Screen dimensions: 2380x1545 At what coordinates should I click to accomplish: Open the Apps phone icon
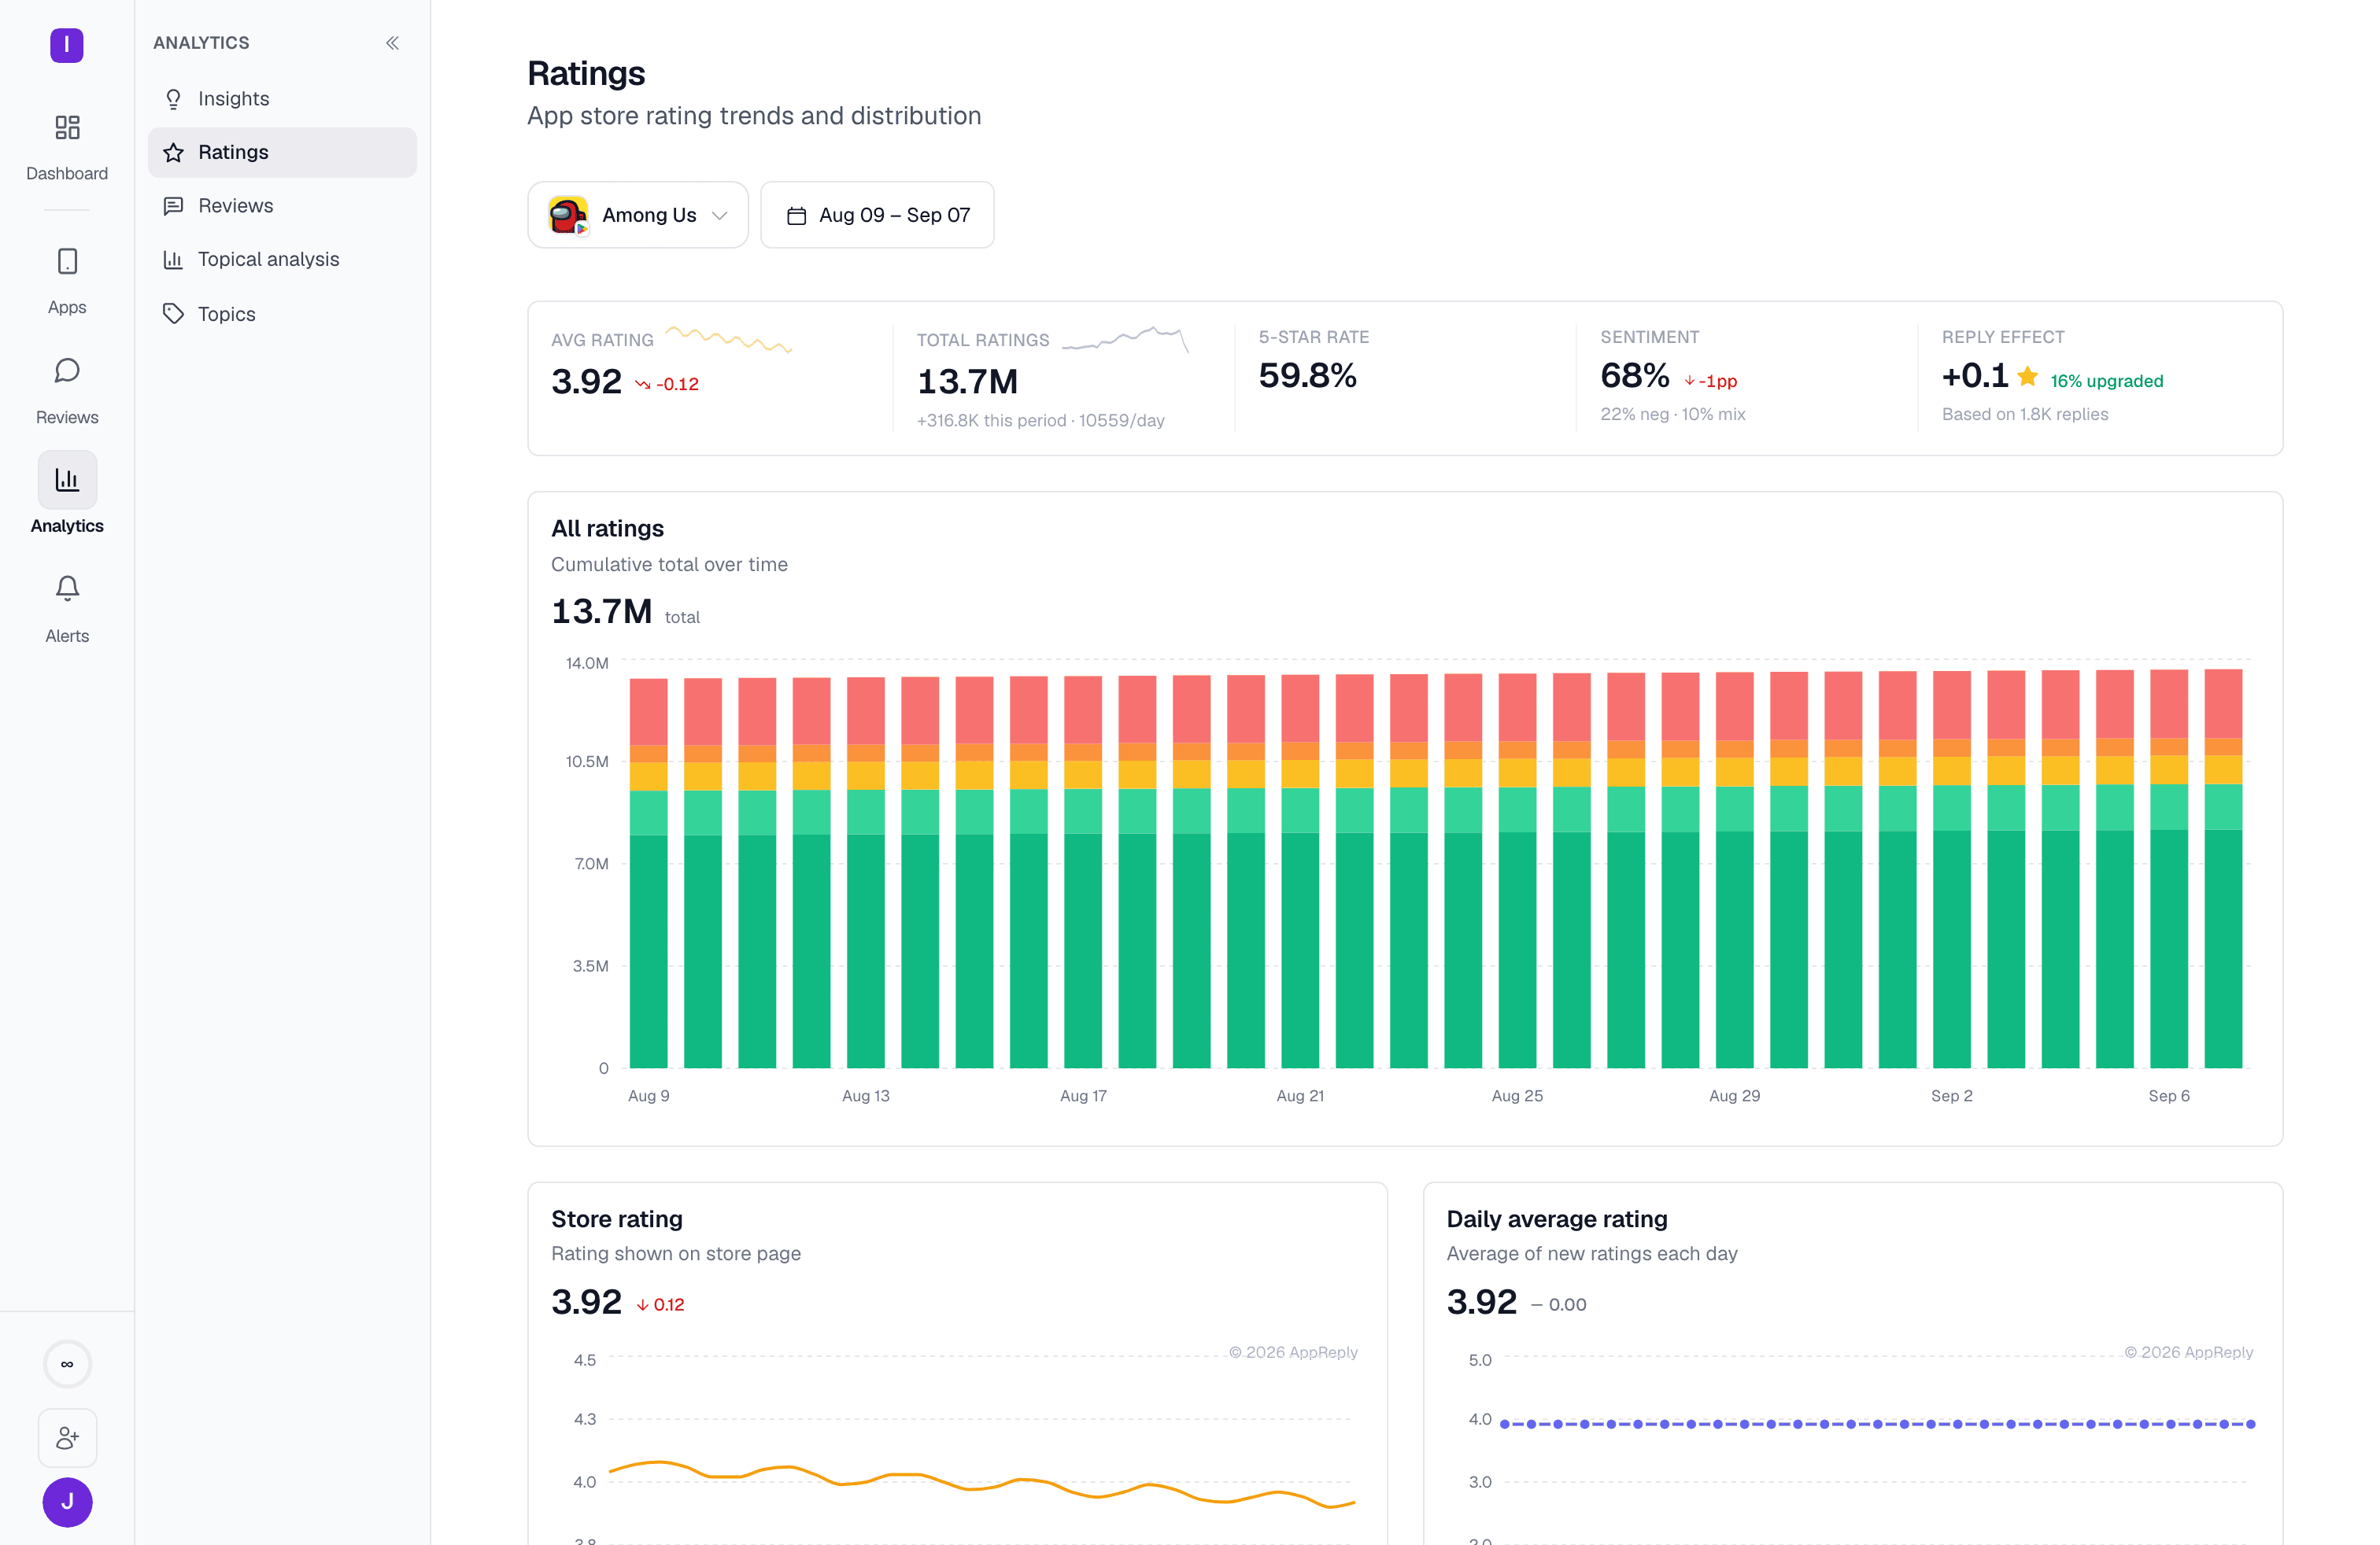pyautogui.click(x=67, y=262)
